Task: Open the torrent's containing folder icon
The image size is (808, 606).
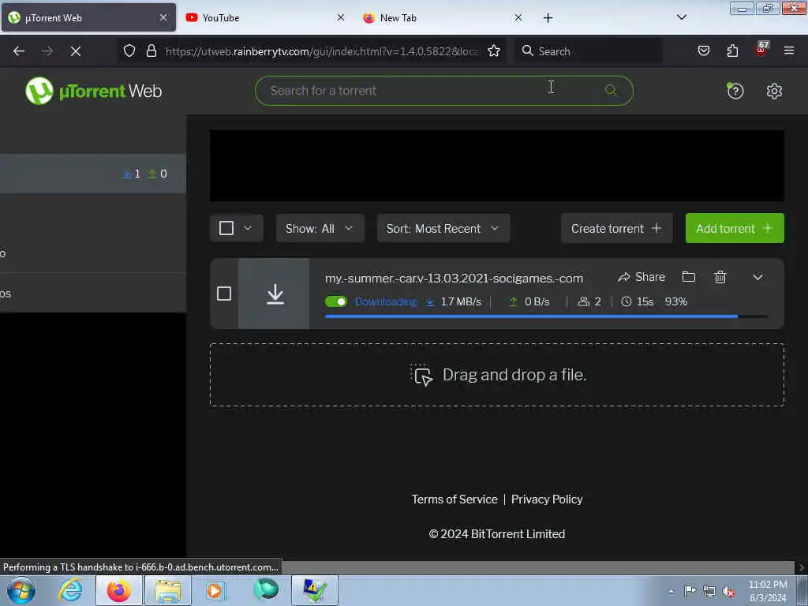Action: (x=688, y=277)
